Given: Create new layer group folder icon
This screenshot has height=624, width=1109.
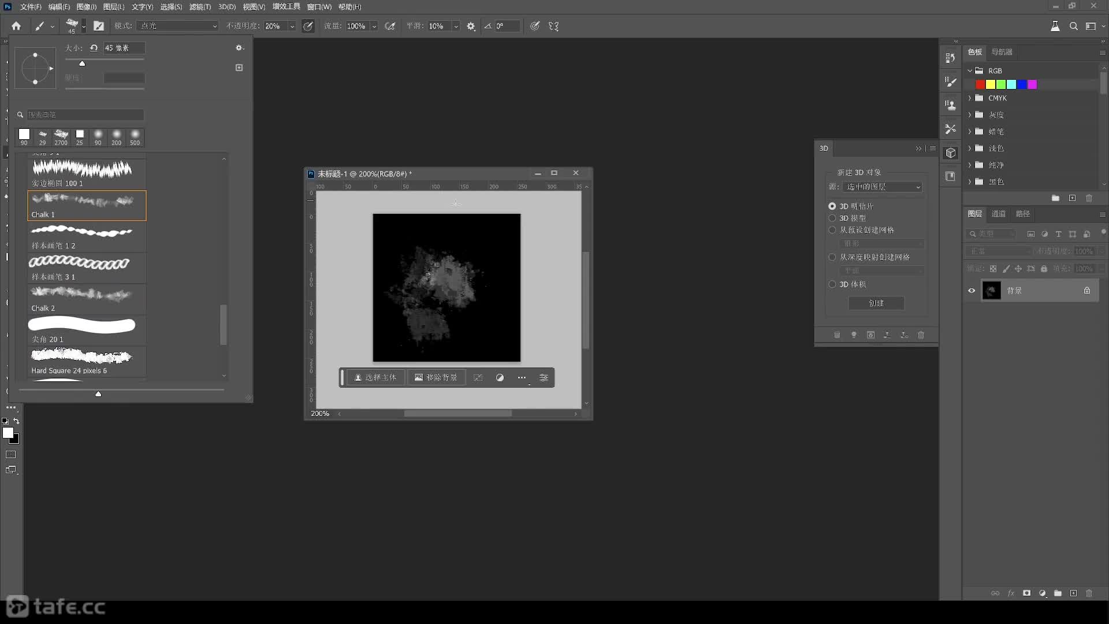Looking at the screenshot, I should coord(1058,593).
